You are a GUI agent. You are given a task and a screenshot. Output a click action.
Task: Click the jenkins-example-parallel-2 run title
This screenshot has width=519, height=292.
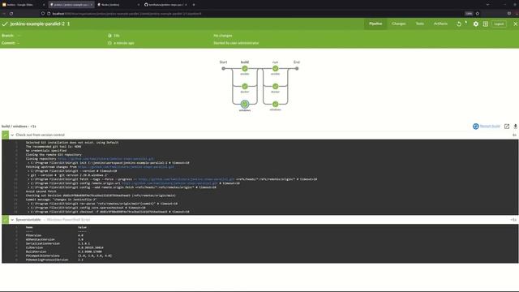40,24
